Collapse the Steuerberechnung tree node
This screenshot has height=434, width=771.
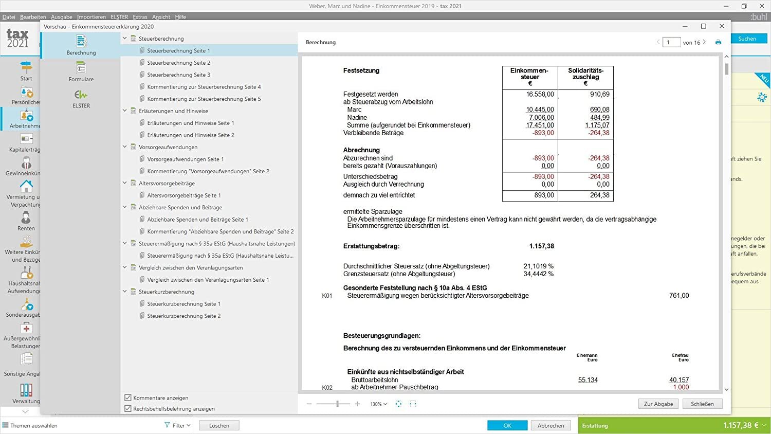pyautogui.click(x=125, y=38)
